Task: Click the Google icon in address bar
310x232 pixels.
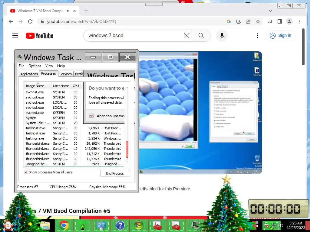Action: pyautogui.click(x=229, y=21)
